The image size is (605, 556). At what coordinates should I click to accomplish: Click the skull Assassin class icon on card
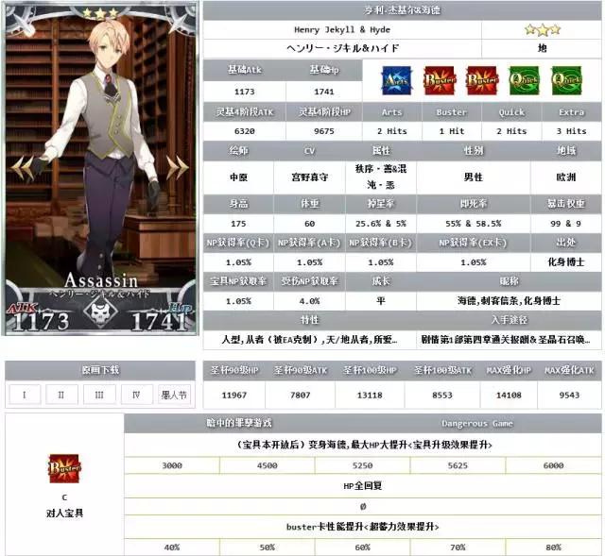coord(101,312)
